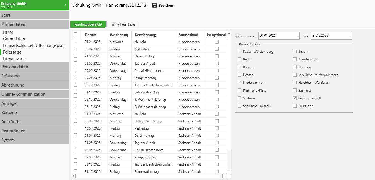Go to Firmenwerte in the sidebar
The height and width of the screenshot is (180, 375).
(x=14, y=59)
